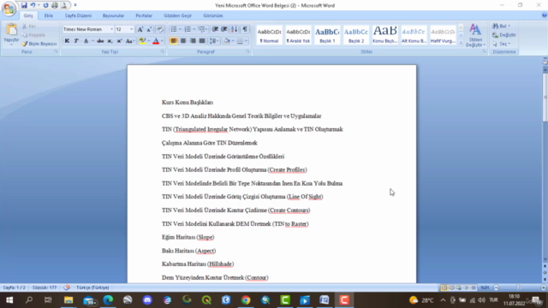The width and height of the screenshot is (548, 308).
Task: Increase paragraph indent
Action: pos(224,29)
